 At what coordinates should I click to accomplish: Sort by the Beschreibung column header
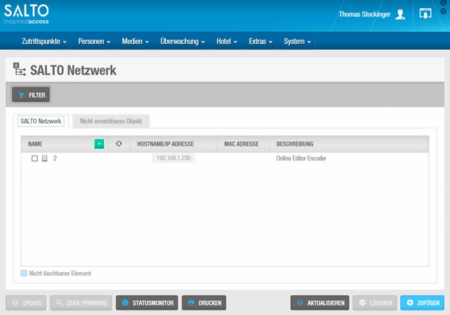coord(295,144)
